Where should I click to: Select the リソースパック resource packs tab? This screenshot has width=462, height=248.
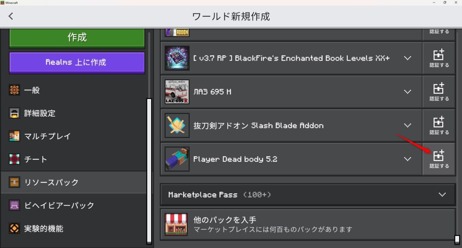[74, 182]
